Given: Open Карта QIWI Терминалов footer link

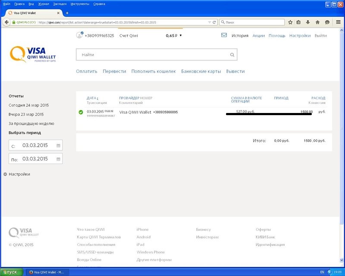Looking at the screenshot, I should click(99, 237).
